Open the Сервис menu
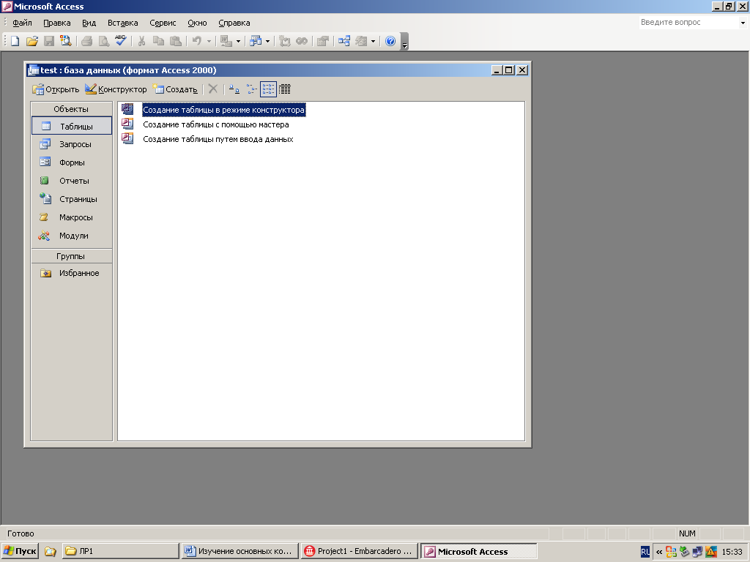 (163, 23)
